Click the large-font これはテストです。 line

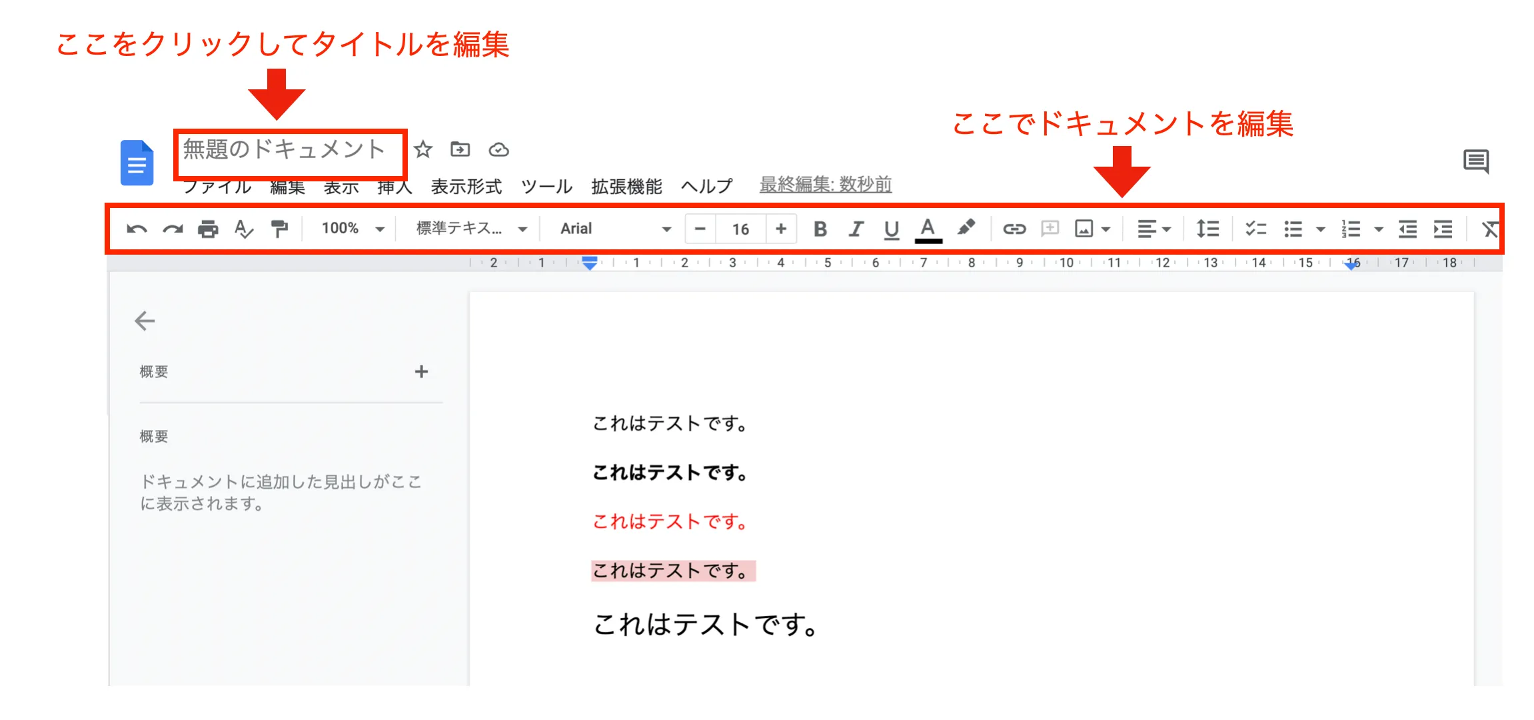(706, 625)
